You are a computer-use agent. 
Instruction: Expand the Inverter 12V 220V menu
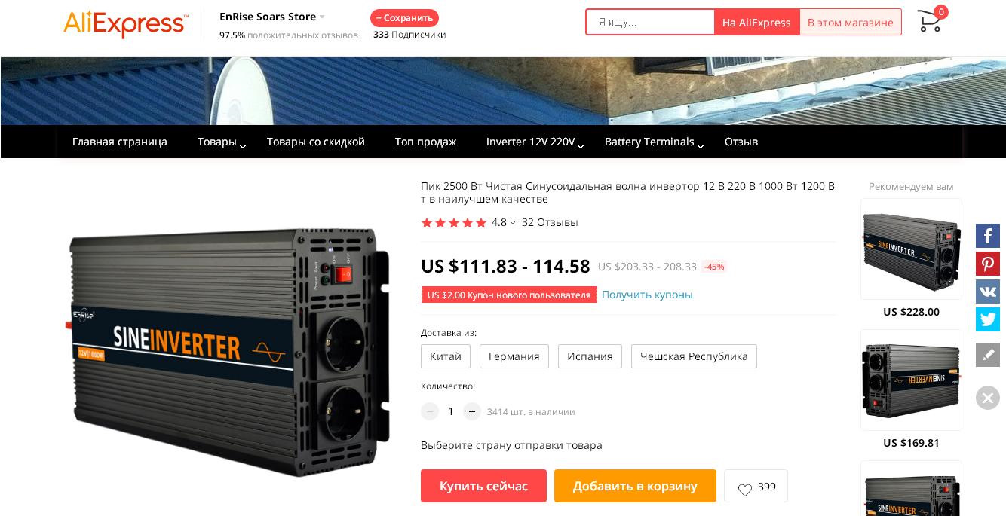coord(535,142)
